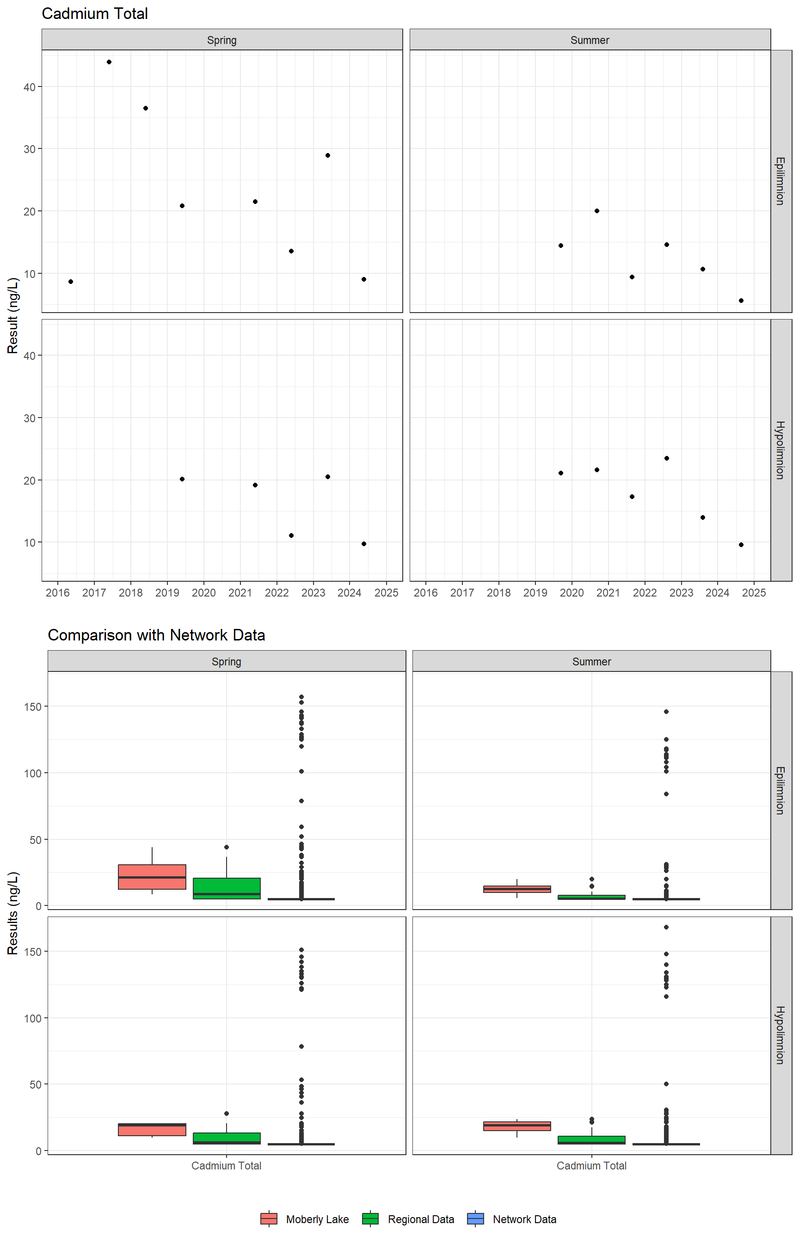Click the green Regional Data legend swatch

(x=370, y=1218)
